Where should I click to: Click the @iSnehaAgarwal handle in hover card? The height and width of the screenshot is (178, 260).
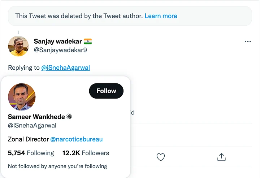point(32,125)
